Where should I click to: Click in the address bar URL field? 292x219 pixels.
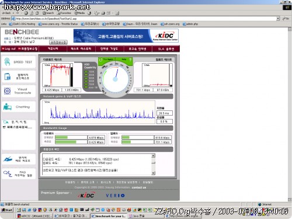(x=144, y=19)
